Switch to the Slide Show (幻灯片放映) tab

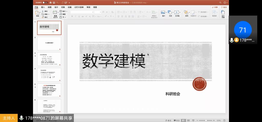click(x=79, y=7)
